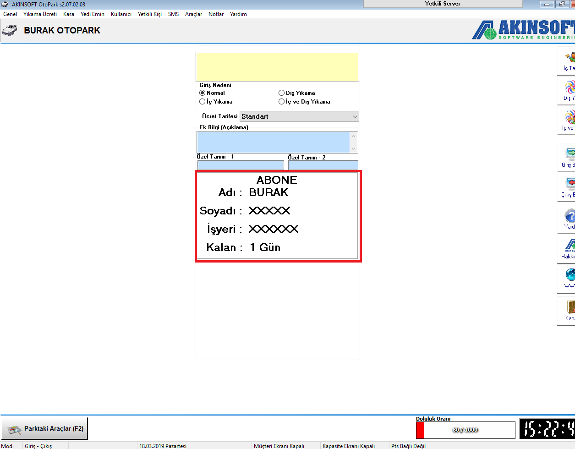Open the Ücret Tarifesi dropdown

pyautogui.click(x=299, y=116)
